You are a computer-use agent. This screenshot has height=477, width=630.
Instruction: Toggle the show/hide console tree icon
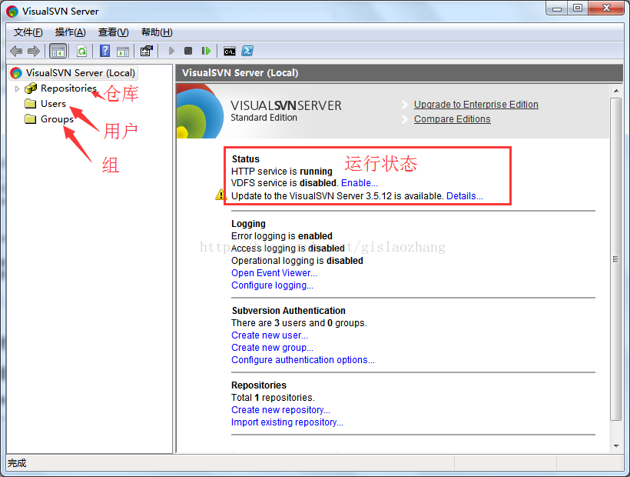click(x=58, y=51)
